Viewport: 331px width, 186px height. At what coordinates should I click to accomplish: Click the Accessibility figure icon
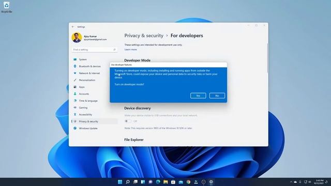(x=75, y=115)
